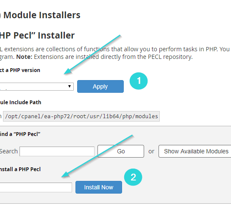Click the teal step 1 circle marker

tap(139, 81)
